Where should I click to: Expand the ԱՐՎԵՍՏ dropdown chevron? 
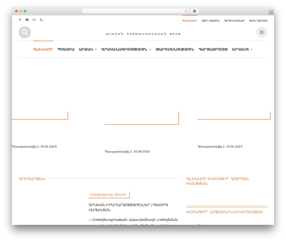(x=252, y=50)
